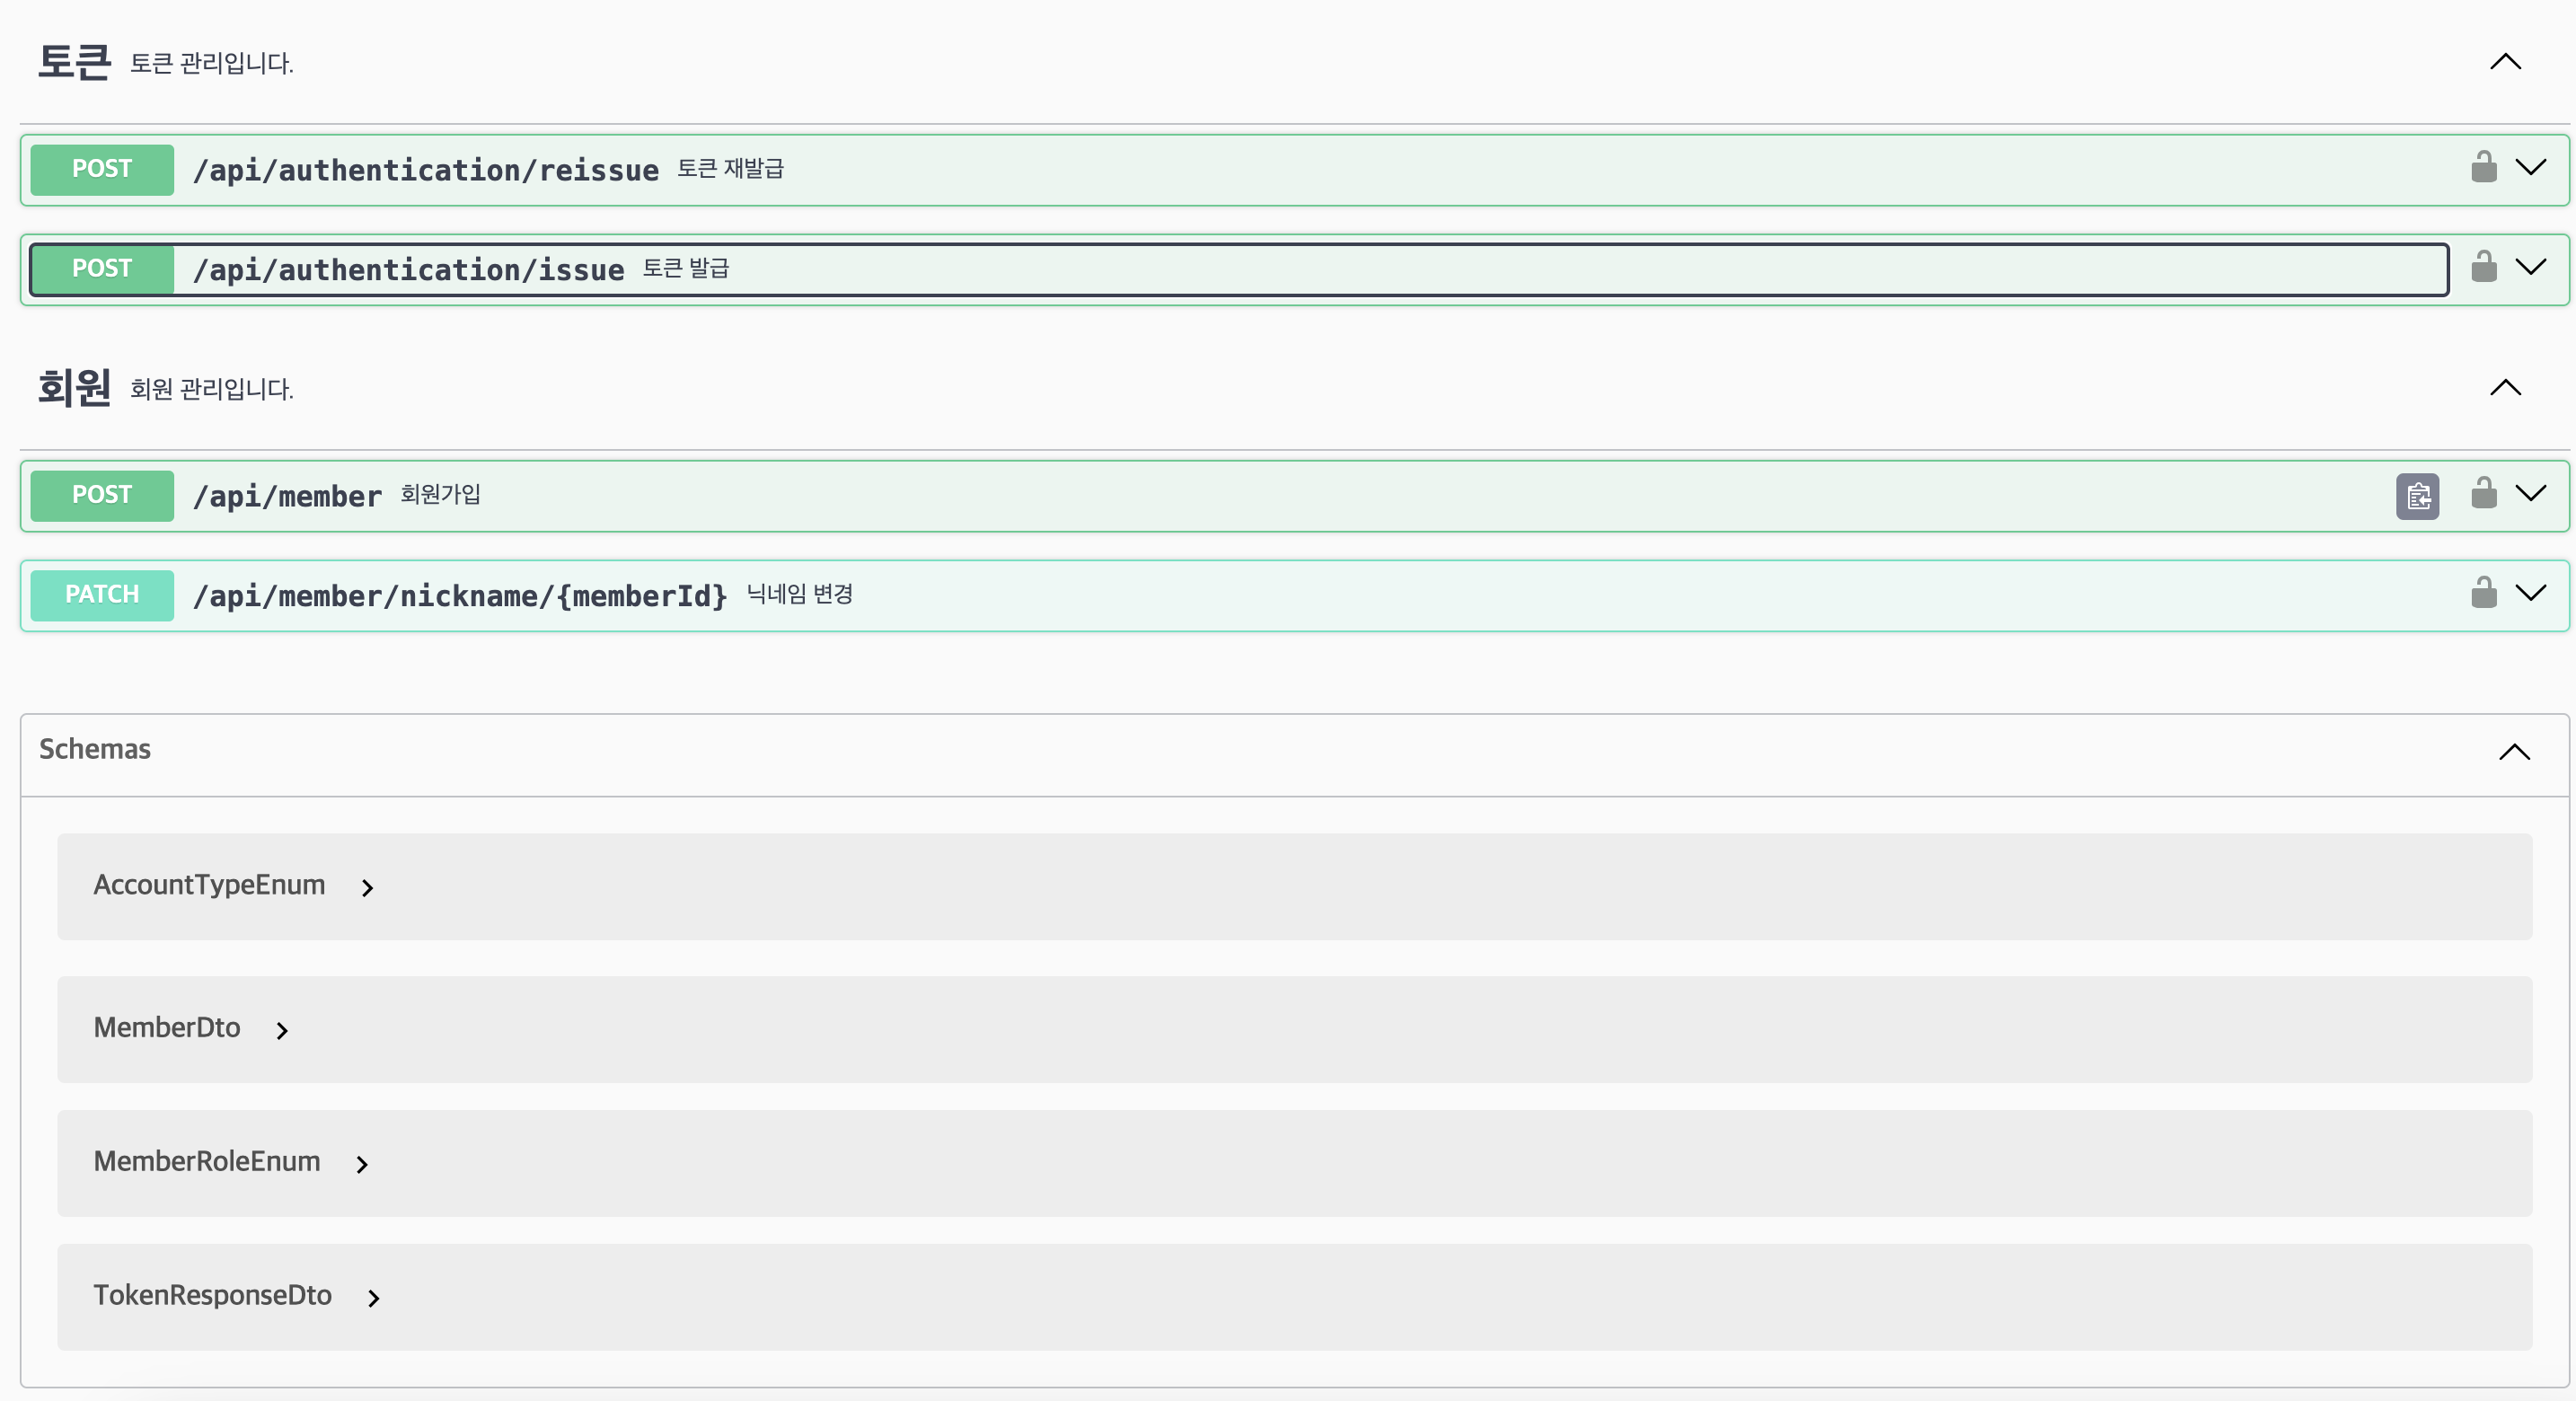Click the 토큰 tag heading
This screenshot has height=1401, width=2576.
click(75, 62)
